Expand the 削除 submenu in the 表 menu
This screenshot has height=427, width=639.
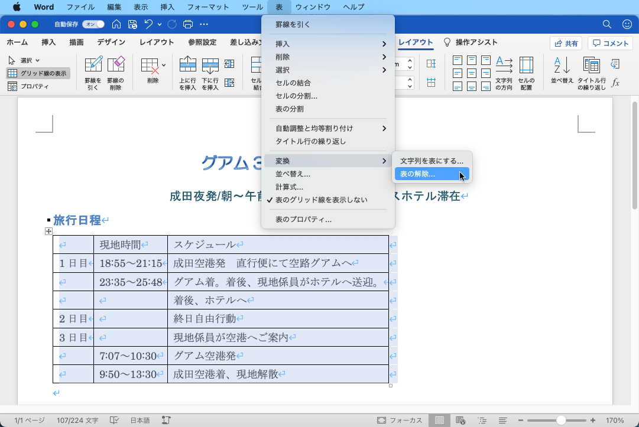(328, 57)
